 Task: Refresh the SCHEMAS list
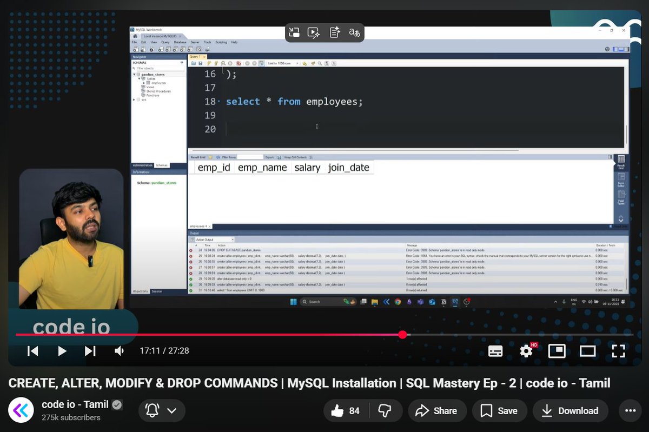coord(182,62)
